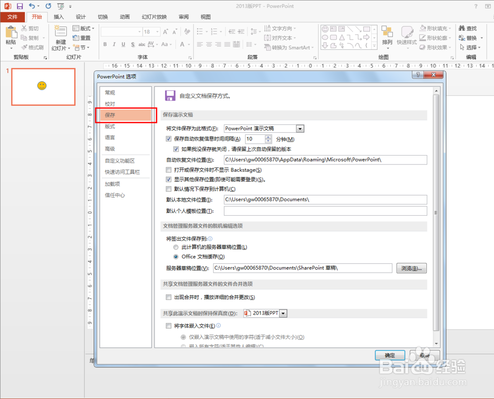This screenshot has height=399, width=494.
Task: Open Quick Styles gallery icon
Action: pos(407,32)
